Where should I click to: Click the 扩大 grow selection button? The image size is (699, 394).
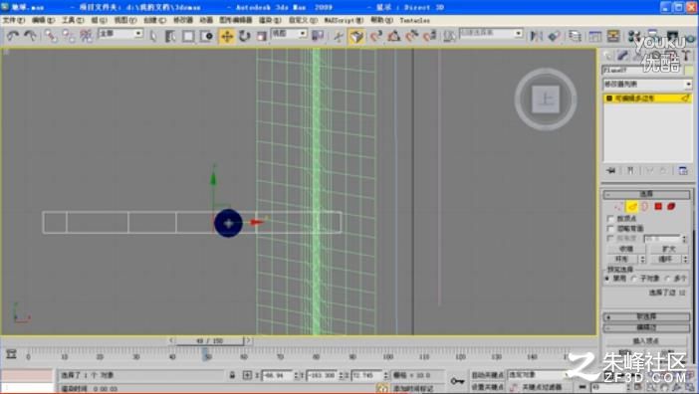(669, 249)
